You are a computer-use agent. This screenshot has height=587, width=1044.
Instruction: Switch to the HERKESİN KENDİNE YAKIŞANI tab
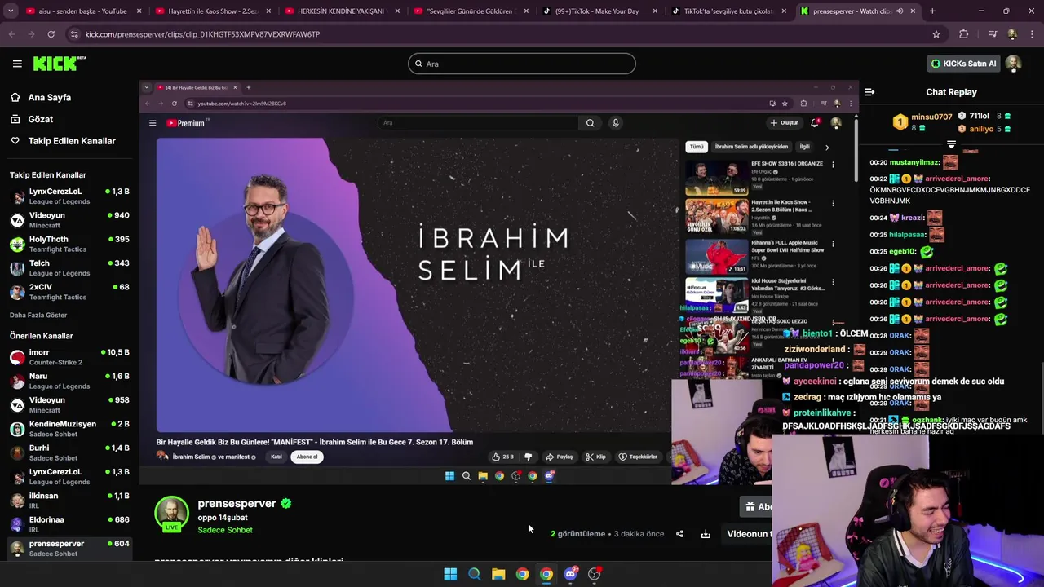pyautogui.click(x=342, y=11)
